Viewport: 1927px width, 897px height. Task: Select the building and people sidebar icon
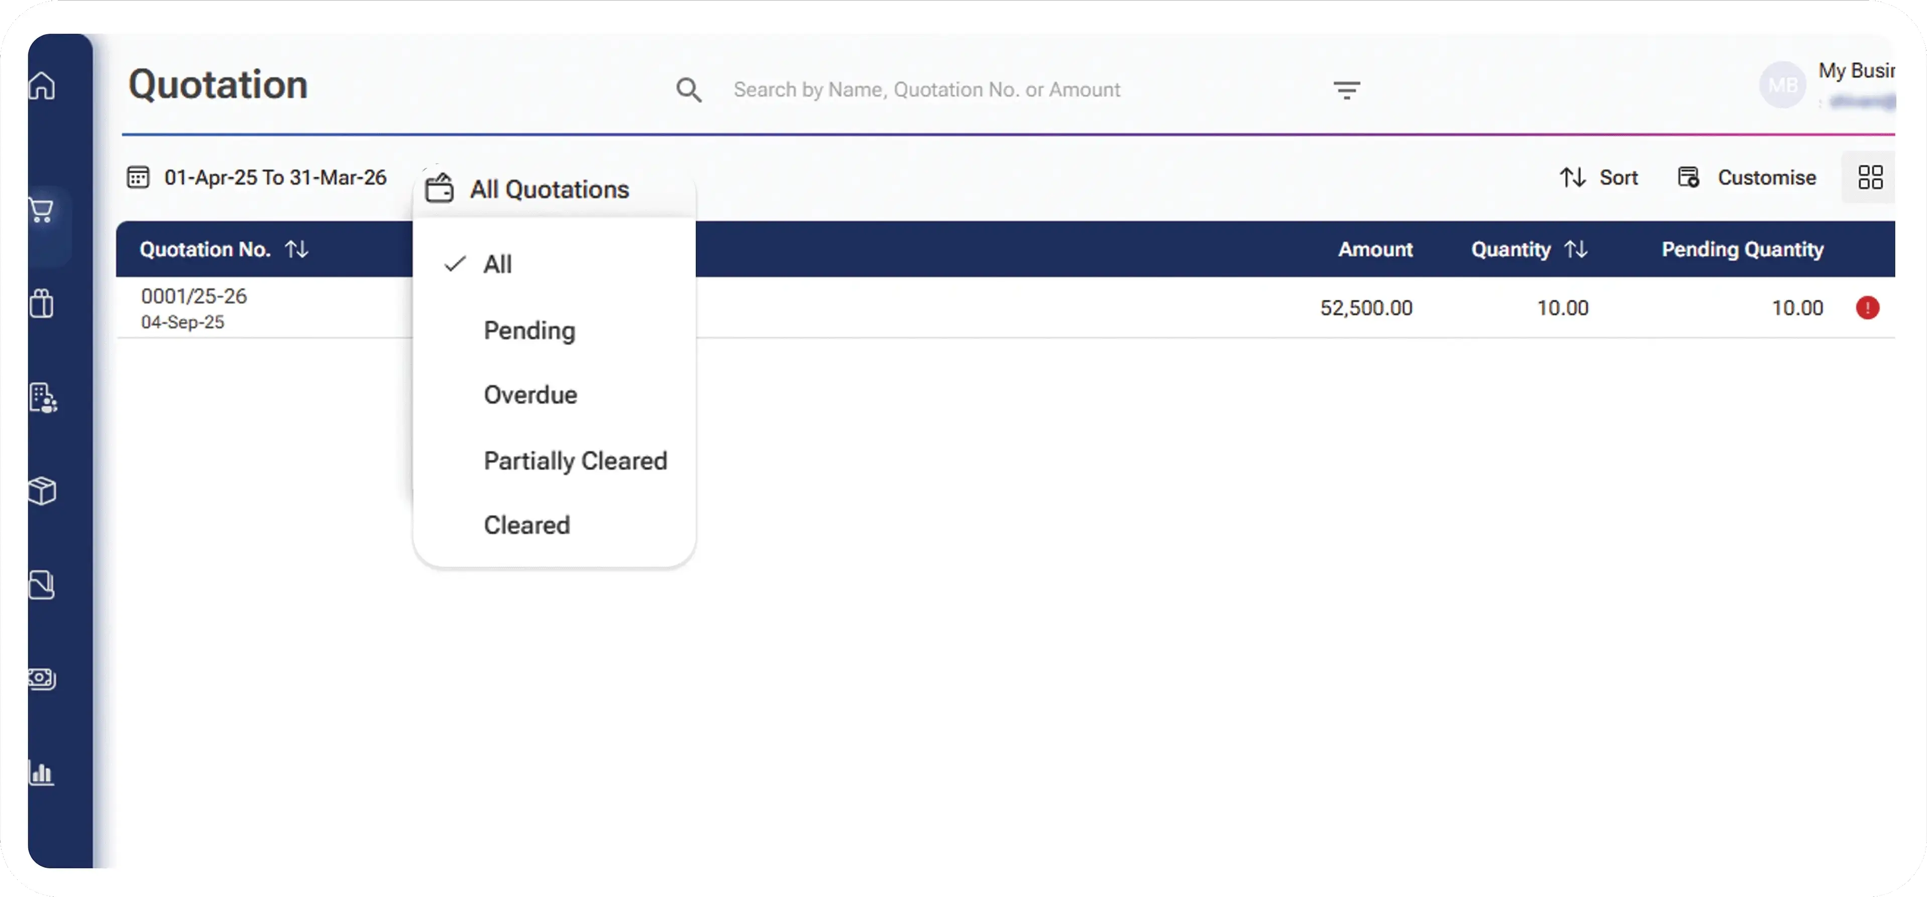pos(43,398)
